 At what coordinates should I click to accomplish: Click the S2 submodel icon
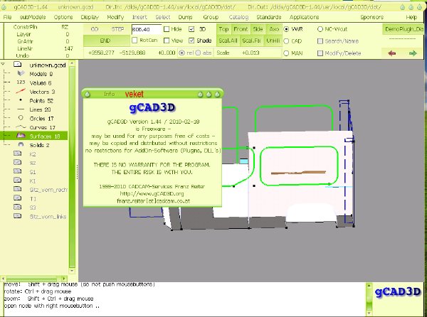click(x=17, y=163)
